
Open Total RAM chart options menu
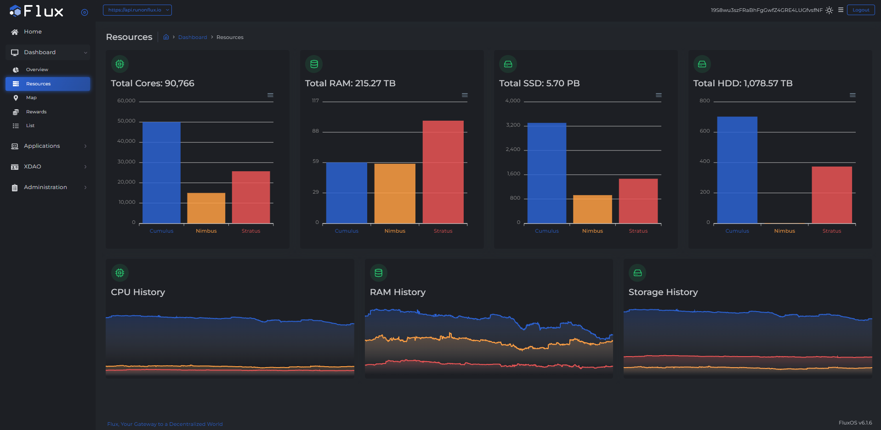point(465,95)
